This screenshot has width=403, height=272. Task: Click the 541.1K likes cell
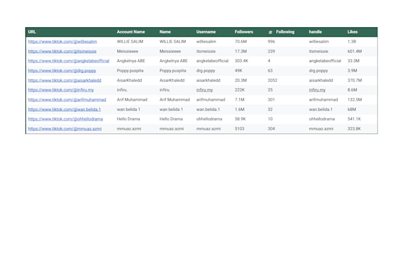point(354,119)
